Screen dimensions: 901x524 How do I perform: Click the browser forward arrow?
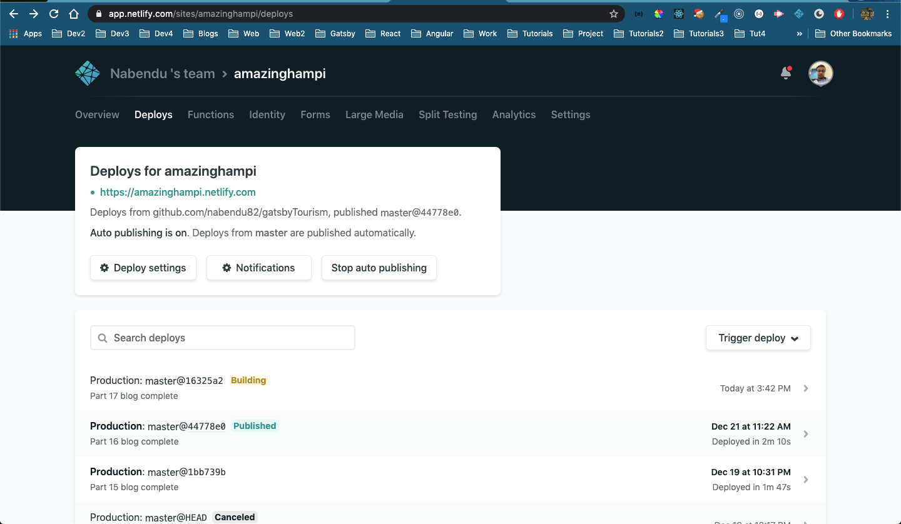pos(34,14)
